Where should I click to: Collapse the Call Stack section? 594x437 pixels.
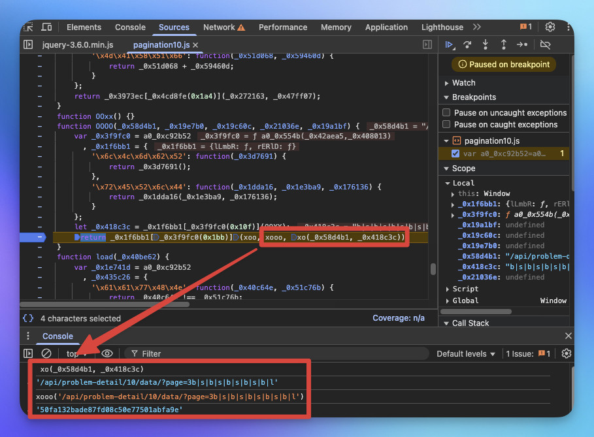(446, 323)
